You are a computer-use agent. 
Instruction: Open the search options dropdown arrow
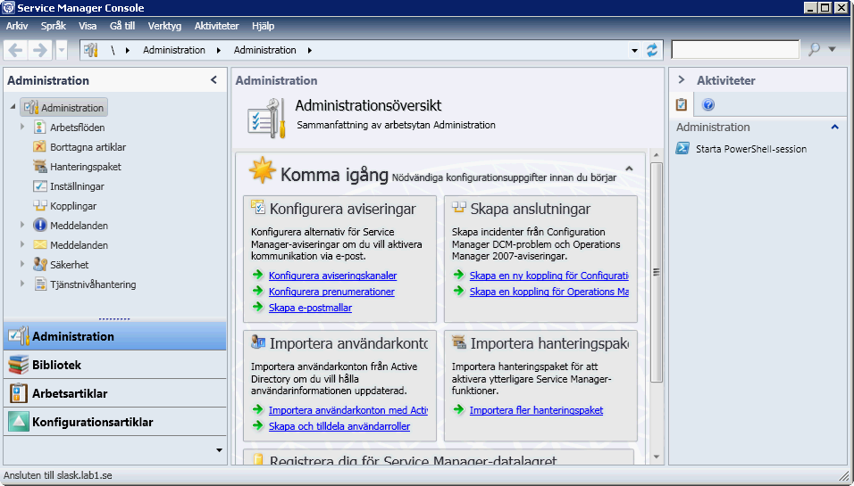coord(833,49)
